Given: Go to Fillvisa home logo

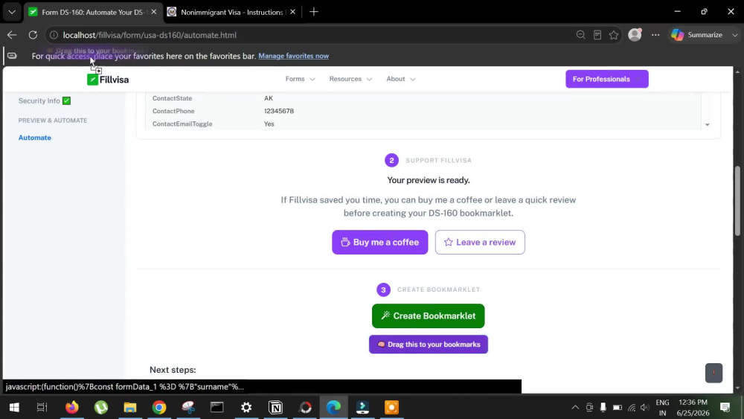Looking at the screenshot, I should pos(108,79).
